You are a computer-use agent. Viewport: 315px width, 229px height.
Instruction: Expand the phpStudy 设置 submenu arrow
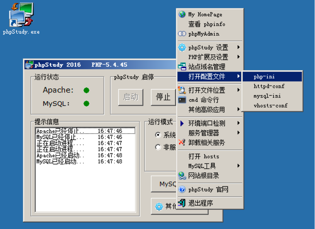239,47
